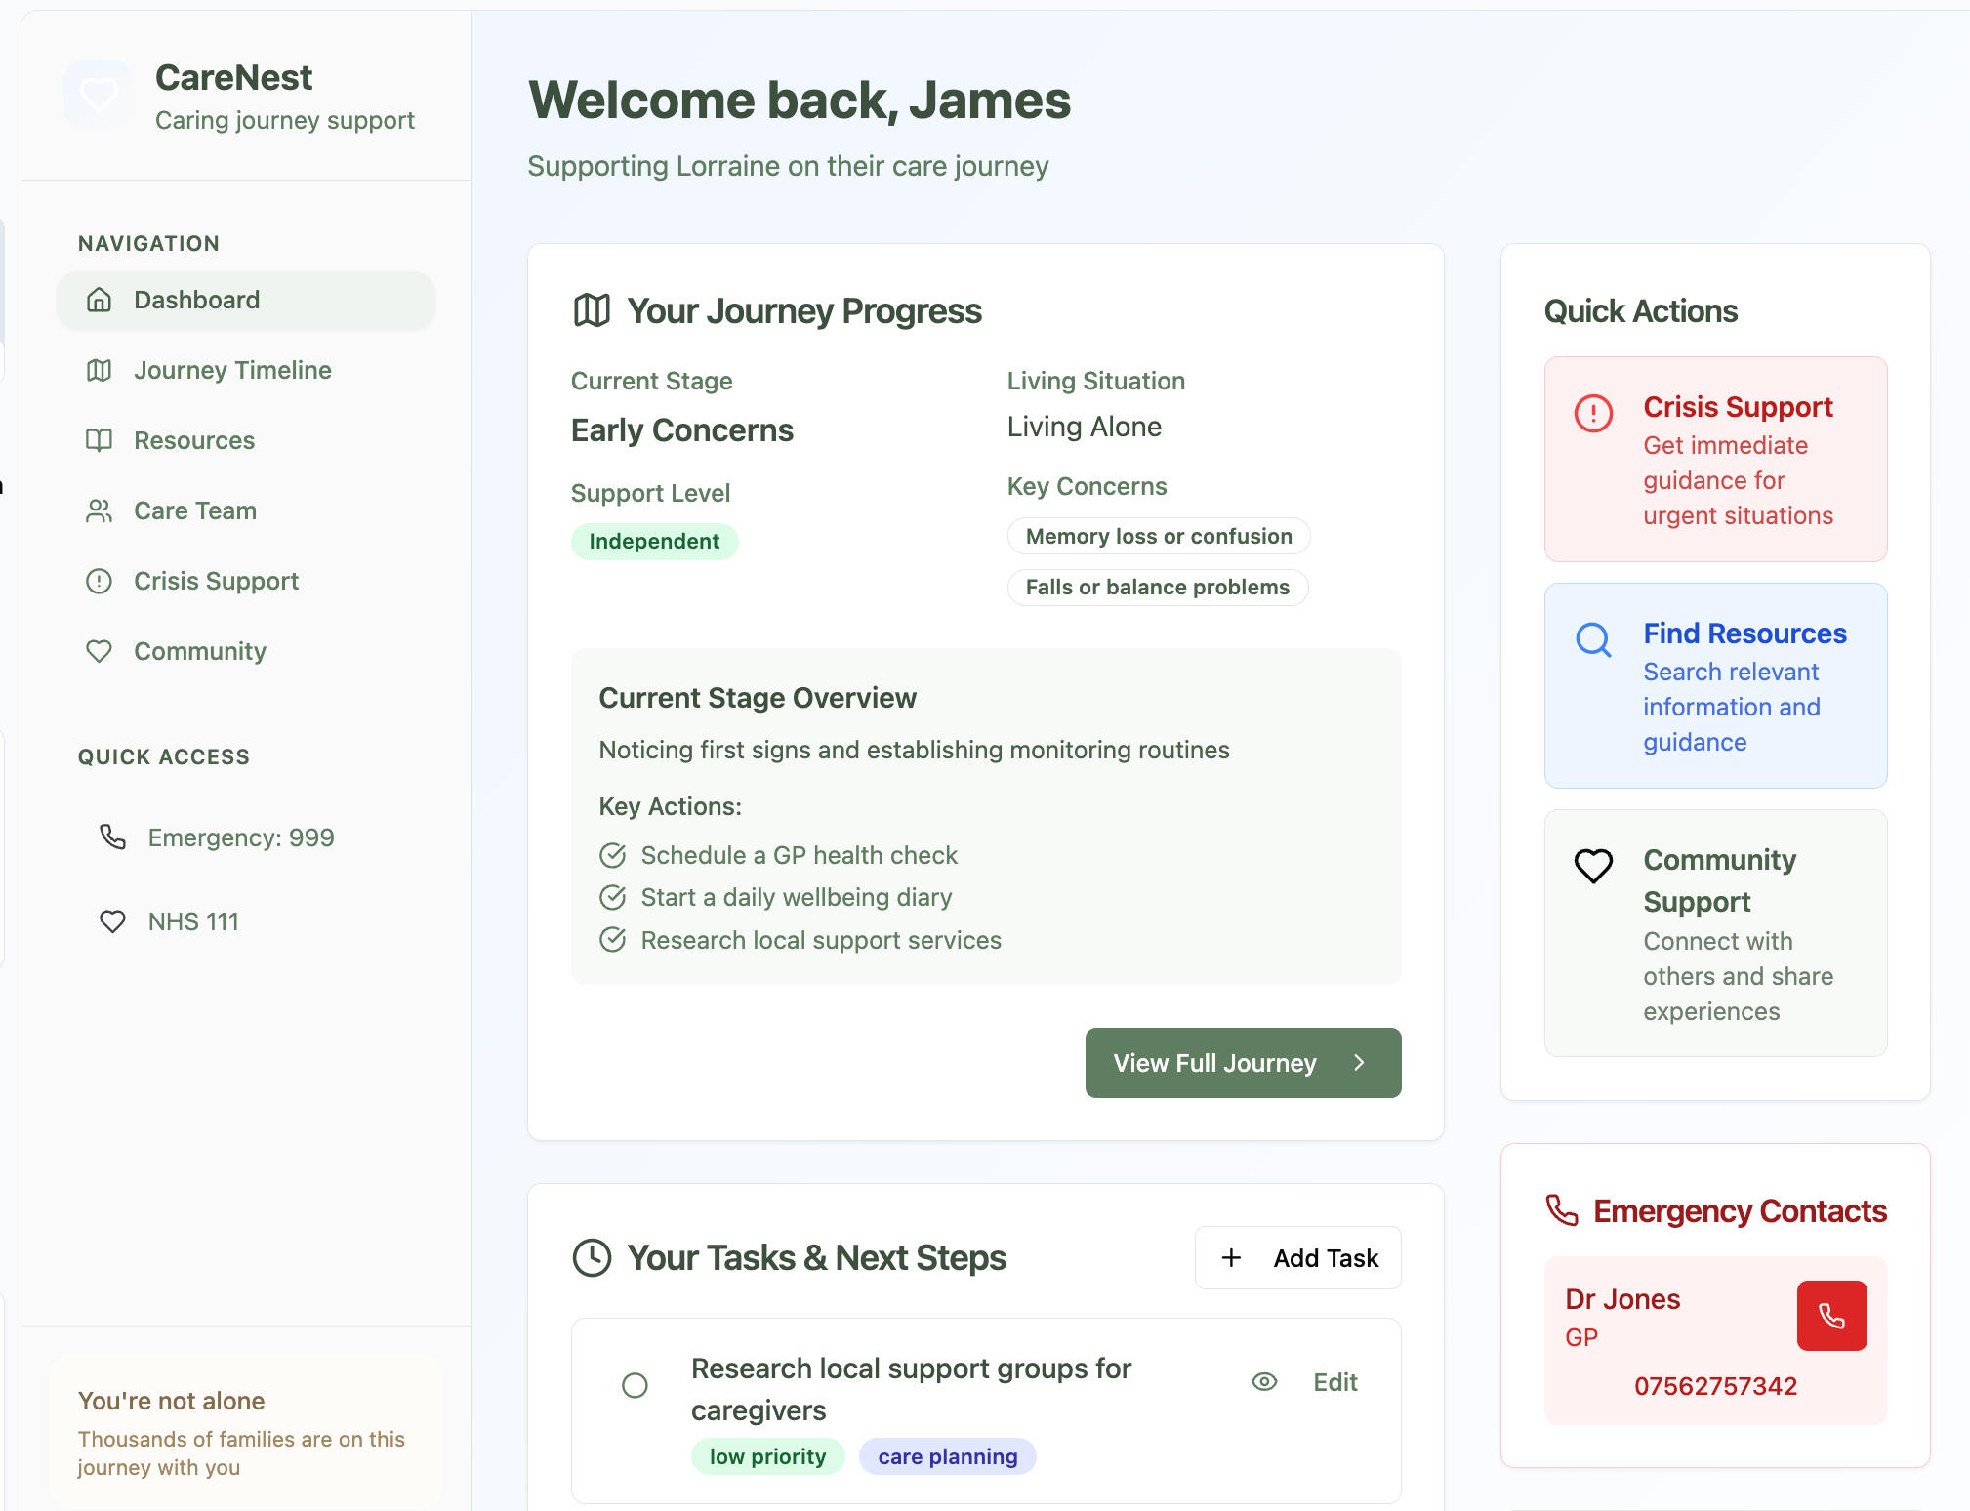Edit the research support groups task
Image resolution: width=1970 pixels, height=1511 pixels.
click(x=1334, y=1381)
